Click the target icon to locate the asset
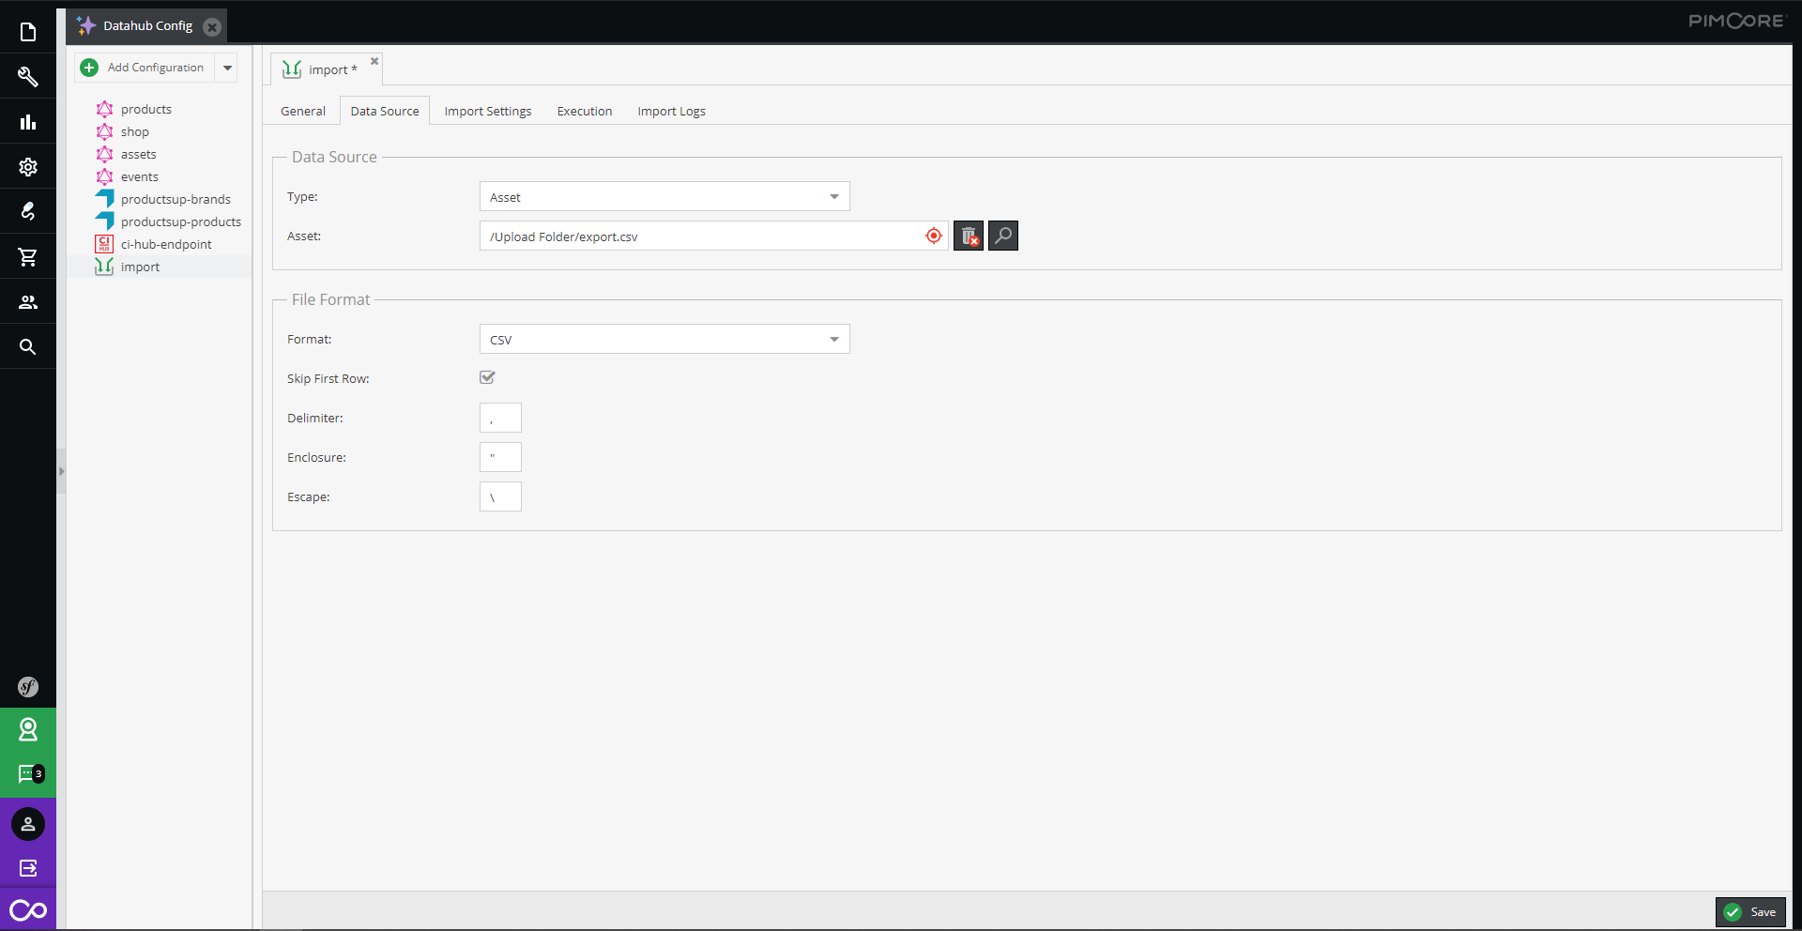1802x931 pixels. point(933,236)
